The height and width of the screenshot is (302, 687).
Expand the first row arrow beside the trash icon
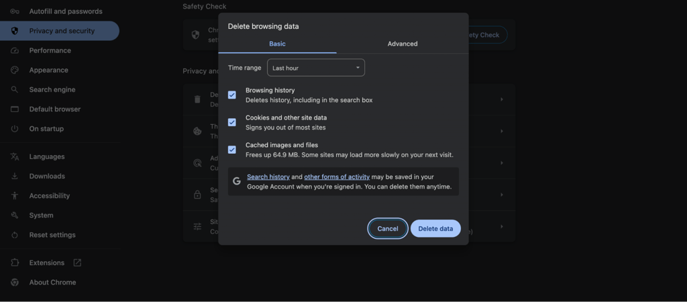pos(502,99)
